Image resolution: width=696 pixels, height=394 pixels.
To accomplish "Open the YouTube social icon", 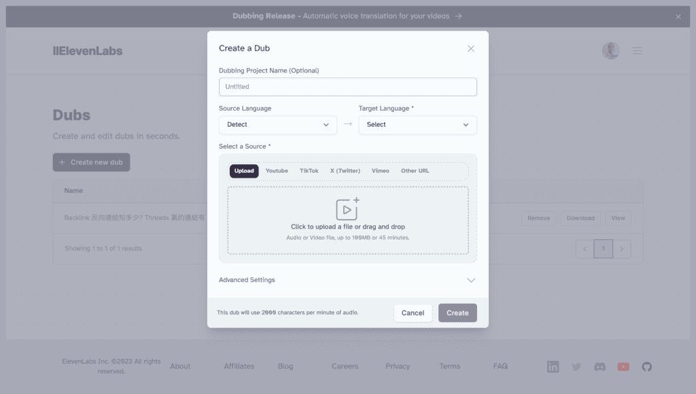I will (623, 367).
